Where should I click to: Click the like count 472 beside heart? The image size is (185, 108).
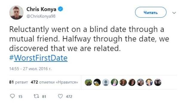[69, 97]
